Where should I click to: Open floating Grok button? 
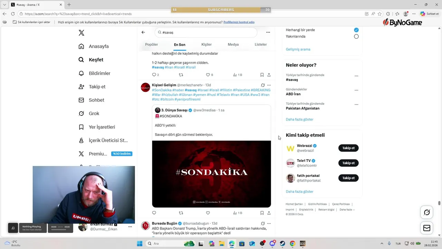(427, 212)
